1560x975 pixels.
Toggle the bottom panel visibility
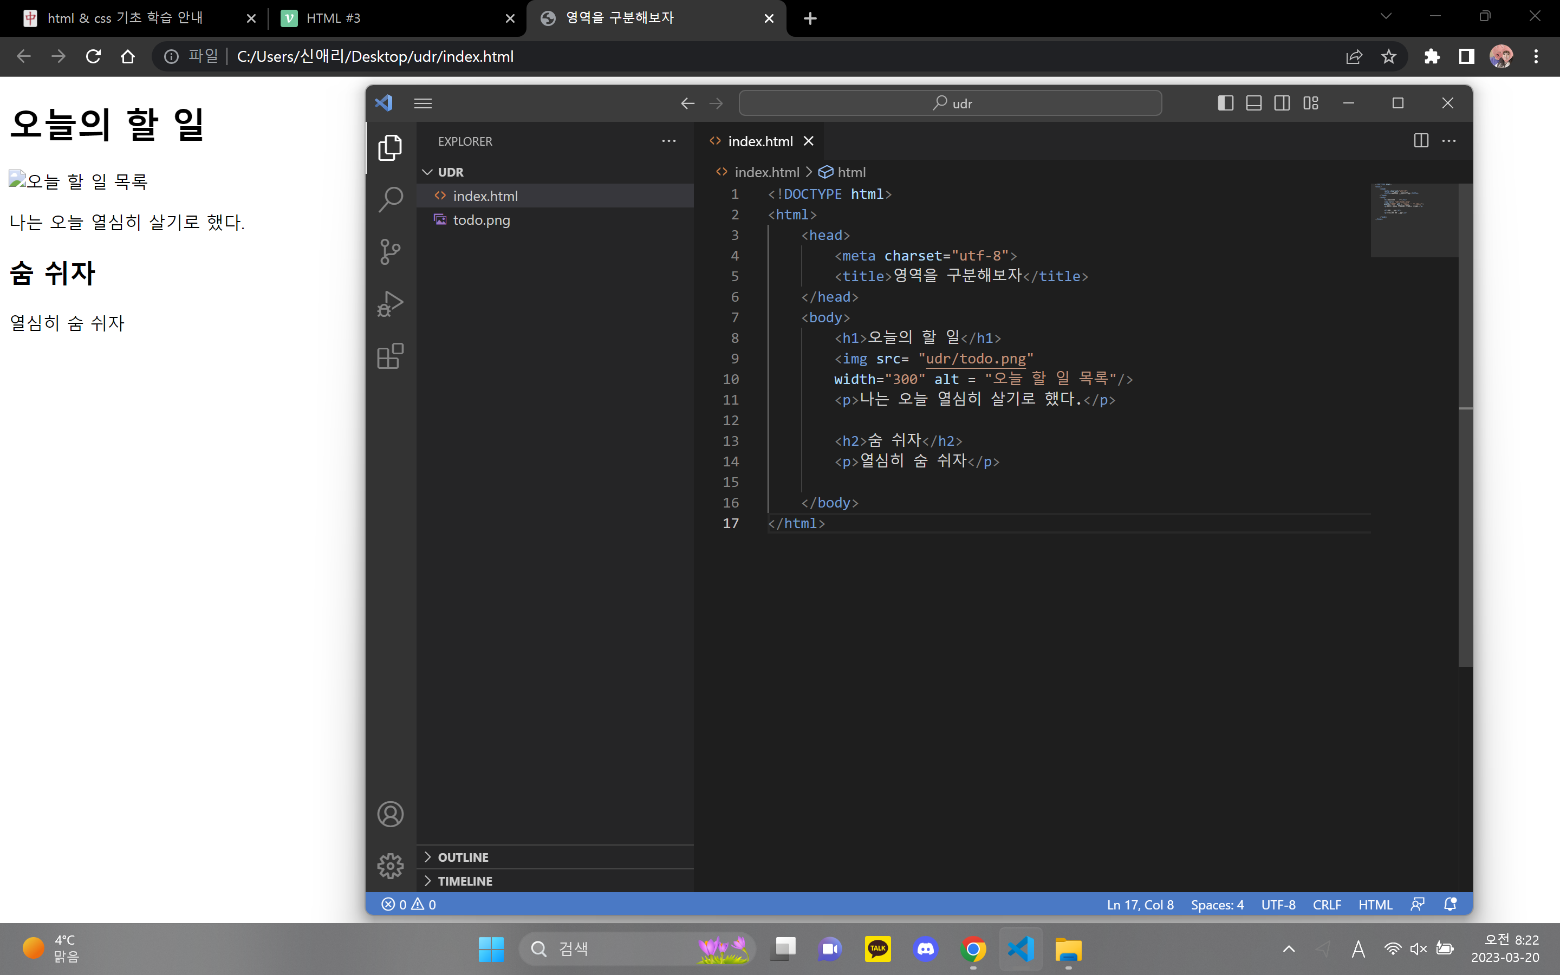pos(1253,103)
